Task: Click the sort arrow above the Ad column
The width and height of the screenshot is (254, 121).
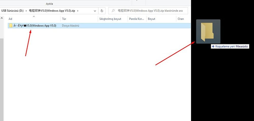Action: (34, 16)
